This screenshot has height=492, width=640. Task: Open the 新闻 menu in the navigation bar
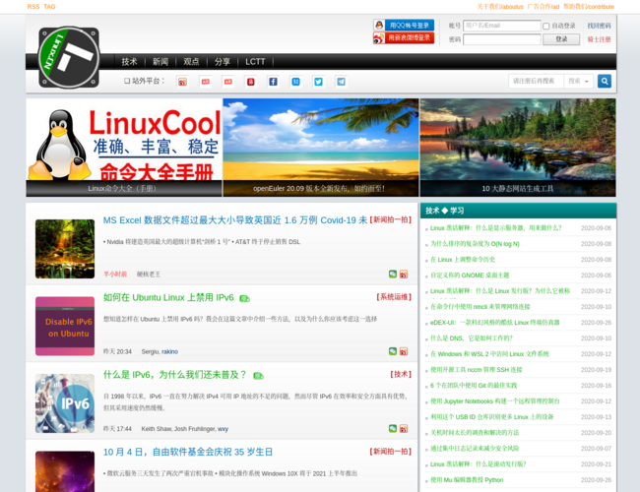pos(160,62)
